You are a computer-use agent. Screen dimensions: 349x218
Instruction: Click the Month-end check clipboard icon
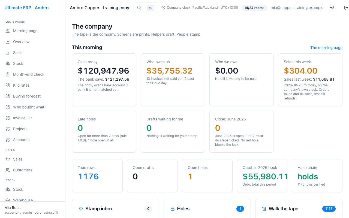pos(8,74)
